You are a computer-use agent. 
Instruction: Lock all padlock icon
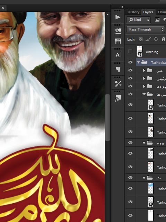pyautogui.click(x=163, y=39)
